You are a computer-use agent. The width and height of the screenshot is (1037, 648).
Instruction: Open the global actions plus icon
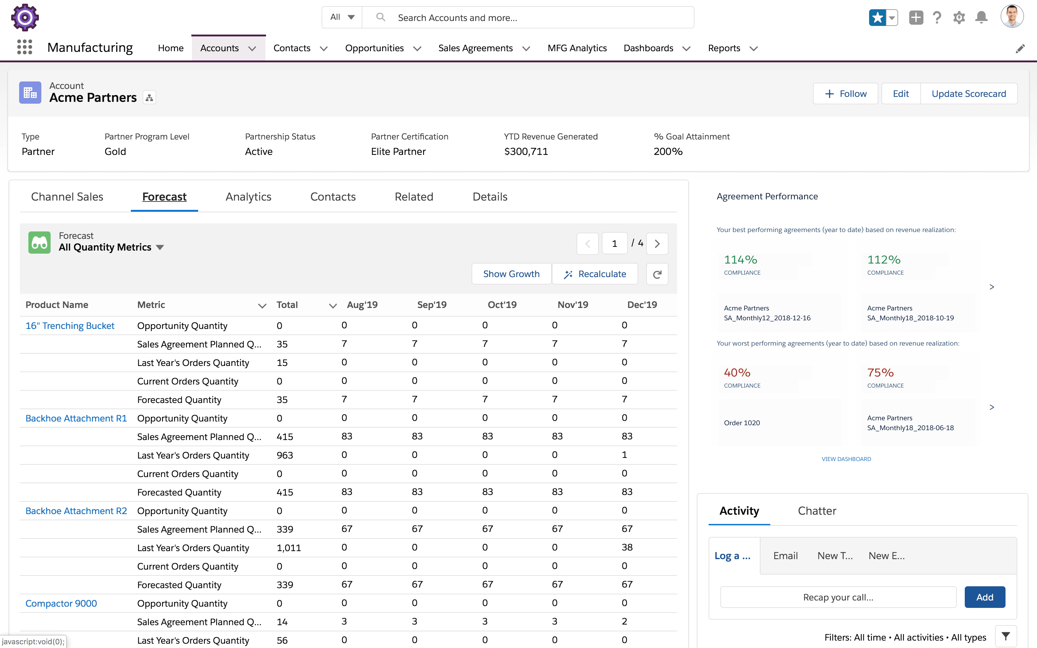pyautogui.click(x=916, y=18)
